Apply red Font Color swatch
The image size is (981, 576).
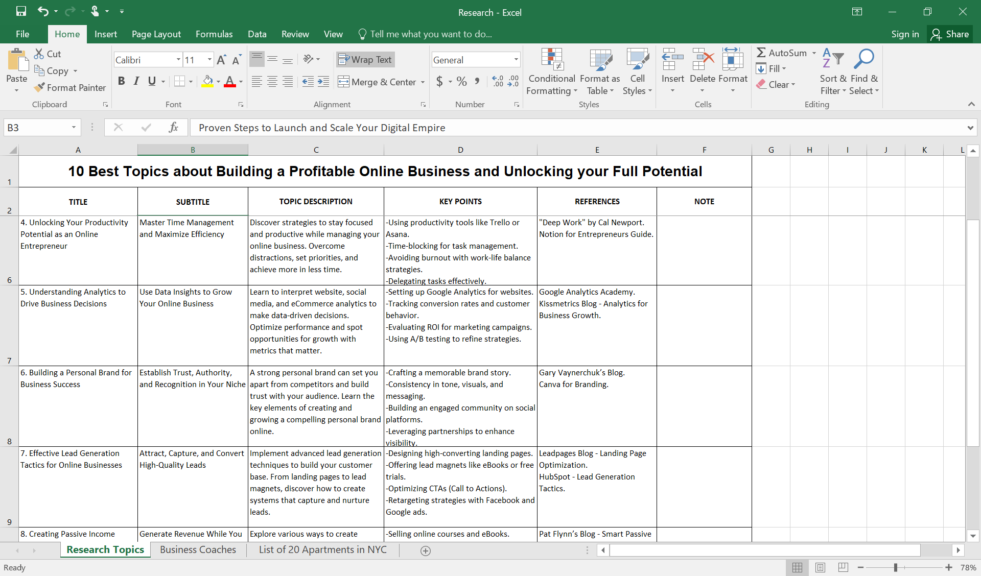click(x=230, y=82)
